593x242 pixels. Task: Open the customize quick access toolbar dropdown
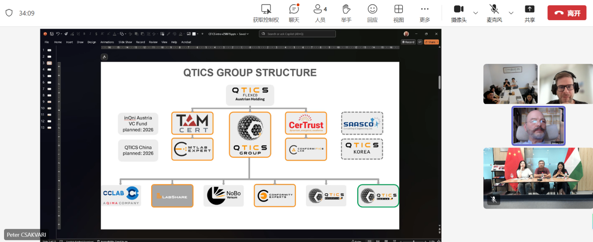[202, 34]
